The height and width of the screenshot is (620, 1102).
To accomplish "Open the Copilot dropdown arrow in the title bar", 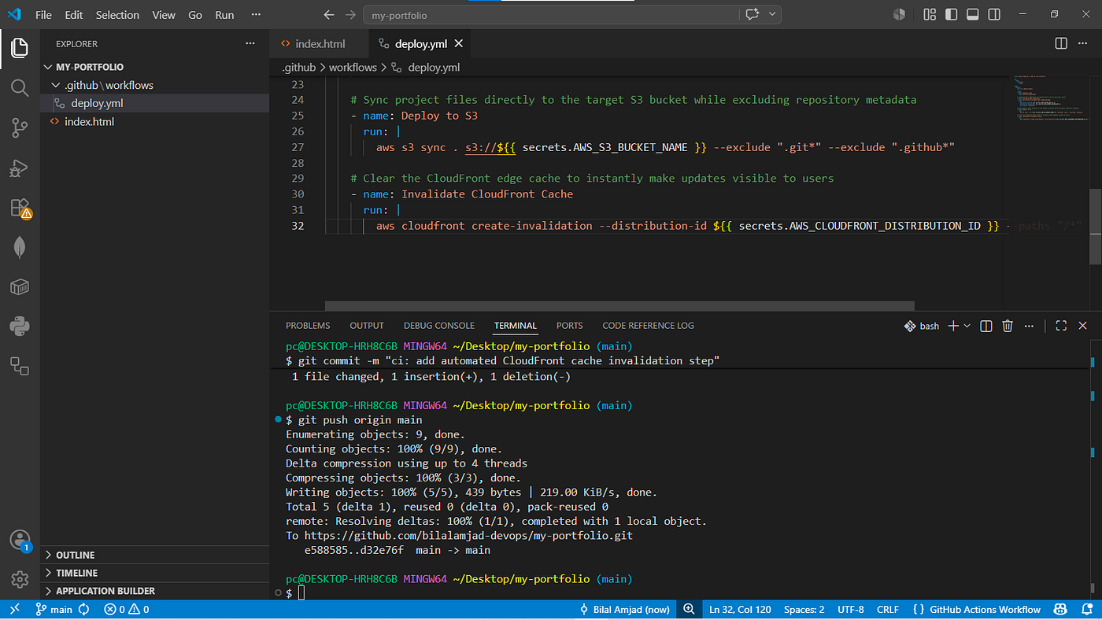I will point(772,14).
